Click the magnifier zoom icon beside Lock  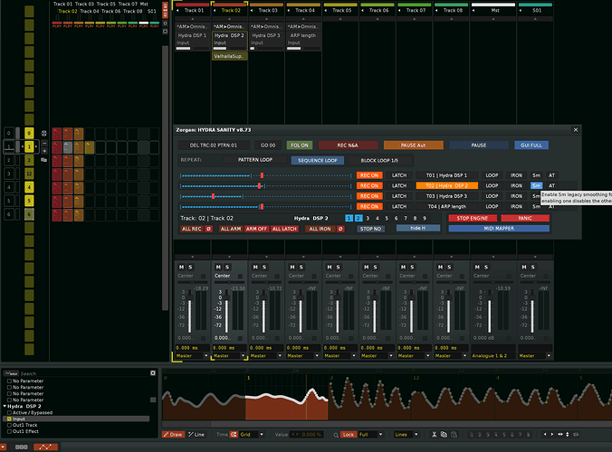coord(336,435)
